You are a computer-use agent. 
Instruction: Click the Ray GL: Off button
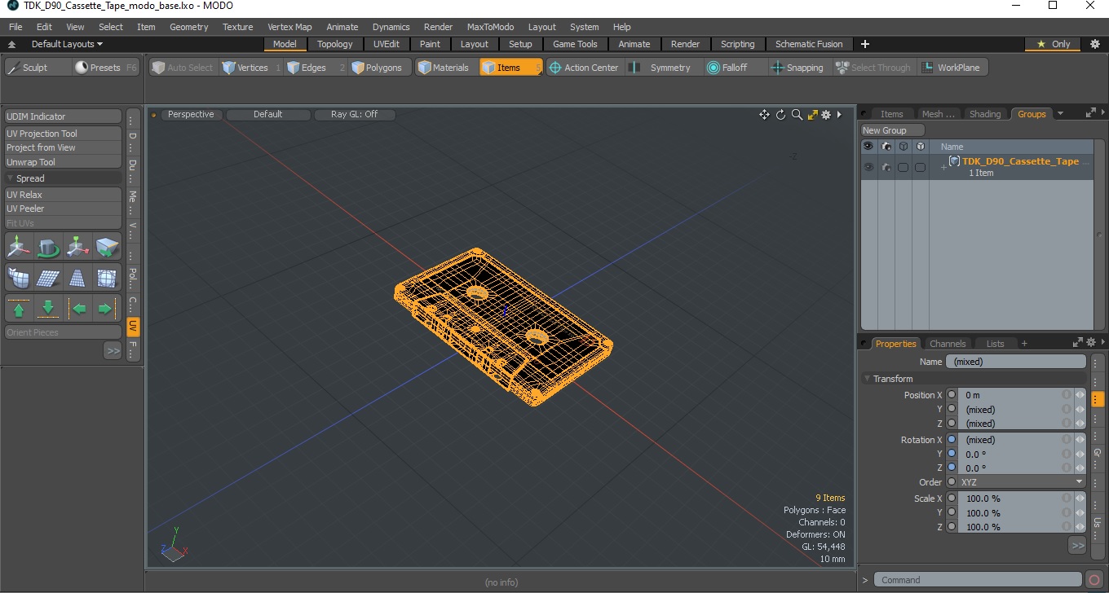click(x=355, y=115)
